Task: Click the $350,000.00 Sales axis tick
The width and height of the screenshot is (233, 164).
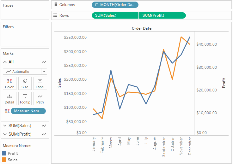Action: (75, 37)
